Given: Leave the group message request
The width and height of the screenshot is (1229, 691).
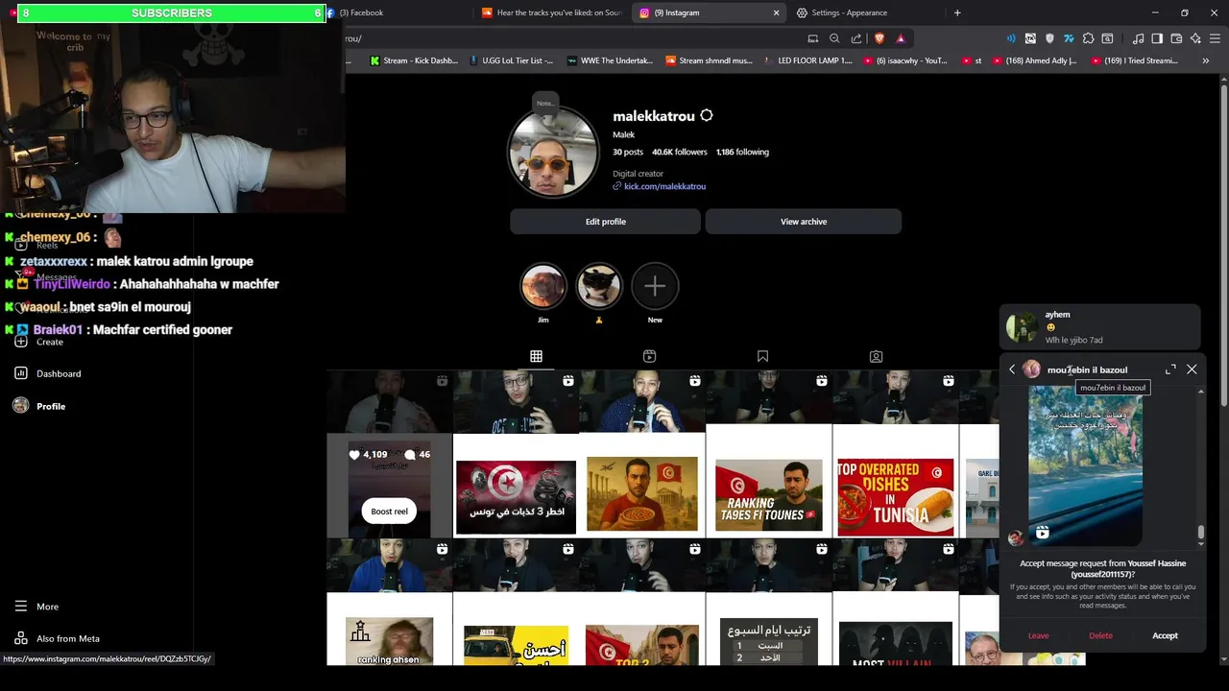Looking at the screenshot, I should tap(1039, 635).
